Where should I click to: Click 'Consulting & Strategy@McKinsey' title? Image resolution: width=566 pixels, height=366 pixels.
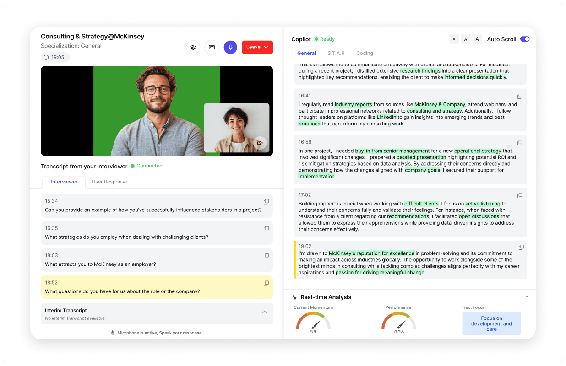(93, 36)
